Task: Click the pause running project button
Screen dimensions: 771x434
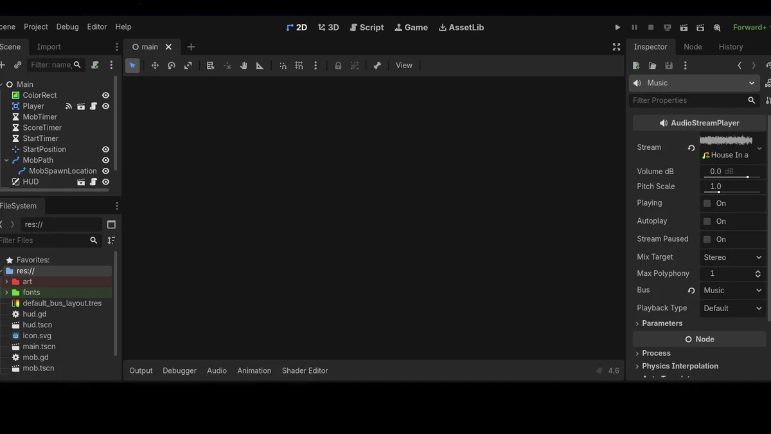Action: coord(634,28)
